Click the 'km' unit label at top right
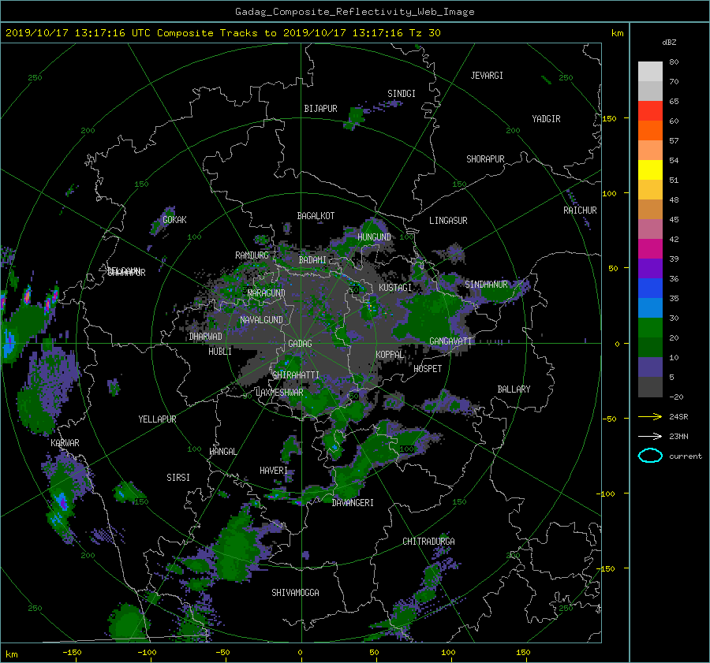Screen dimensions: 710x663 click(617, 33)
